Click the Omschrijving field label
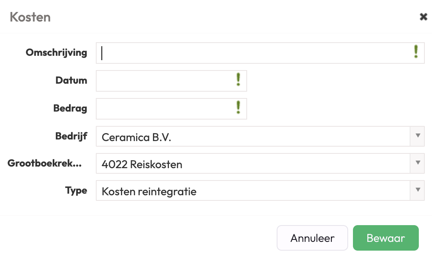Screen dimensions: 432x259 coord(56,53)
